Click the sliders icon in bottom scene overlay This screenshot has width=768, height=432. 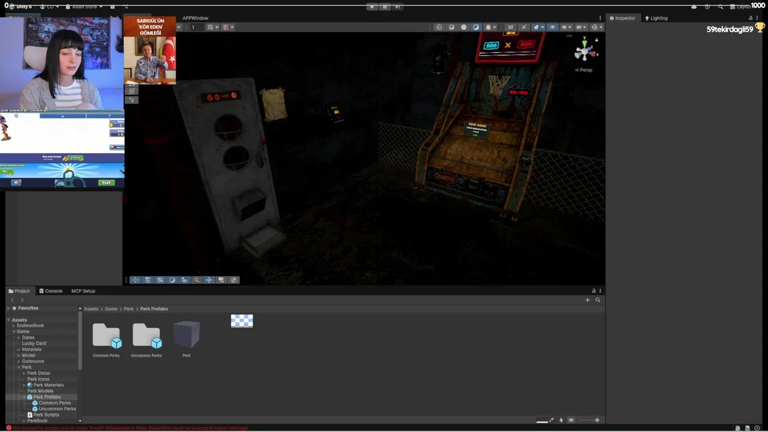point(148,280)
